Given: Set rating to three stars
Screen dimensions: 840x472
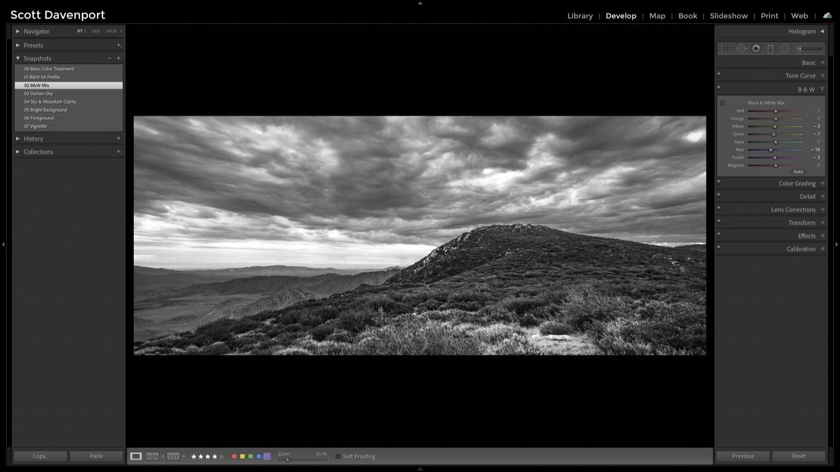Looking at the screenshot, I should pyautogui.click(x=208, y=457).
